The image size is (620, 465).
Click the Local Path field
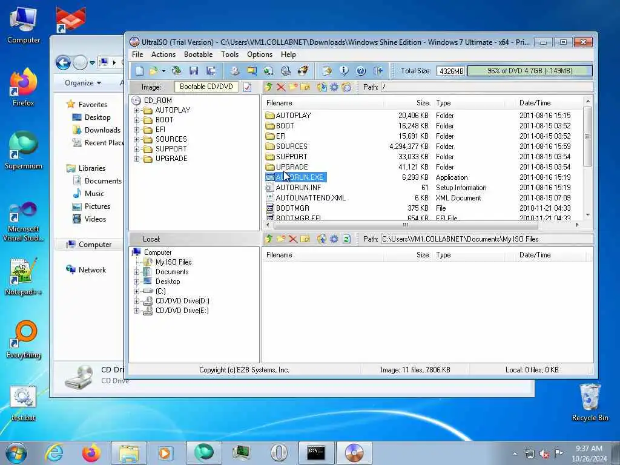tap(487, 239)
